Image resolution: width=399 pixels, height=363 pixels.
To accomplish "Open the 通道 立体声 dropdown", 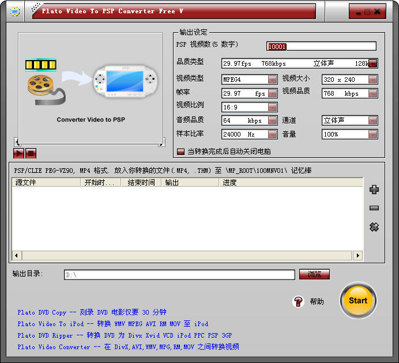I will (373, 120).
